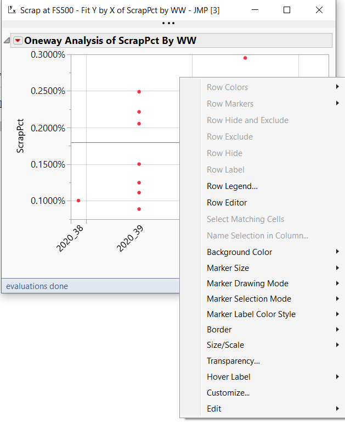The height and width of the screenshot is (422, 345).
Task: Choose Row Editor in the context menu
Action: (227, 203)
